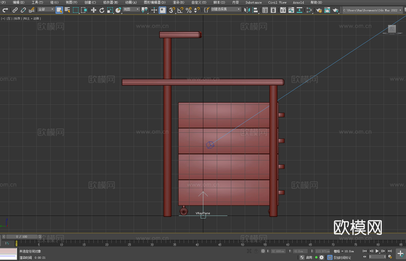Activate the Select and Move tool
The image size is (406, 261).
point(94,10)
